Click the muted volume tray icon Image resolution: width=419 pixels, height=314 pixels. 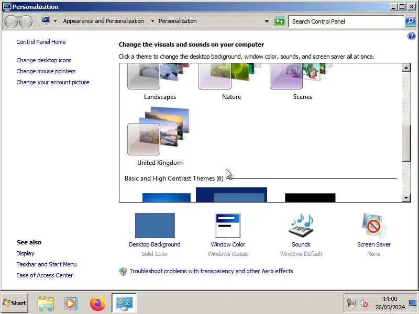364,303
